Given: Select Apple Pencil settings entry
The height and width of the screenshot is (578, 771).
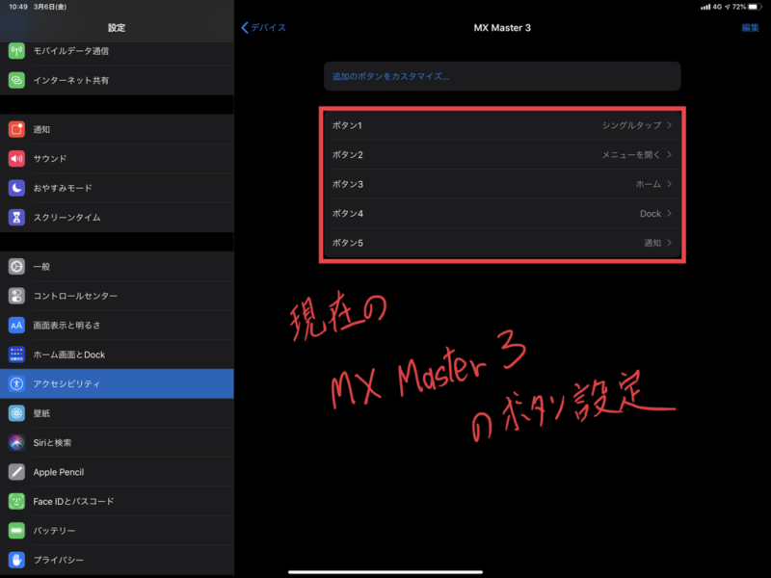Looking at the screenshot, I should click(117, 472).
